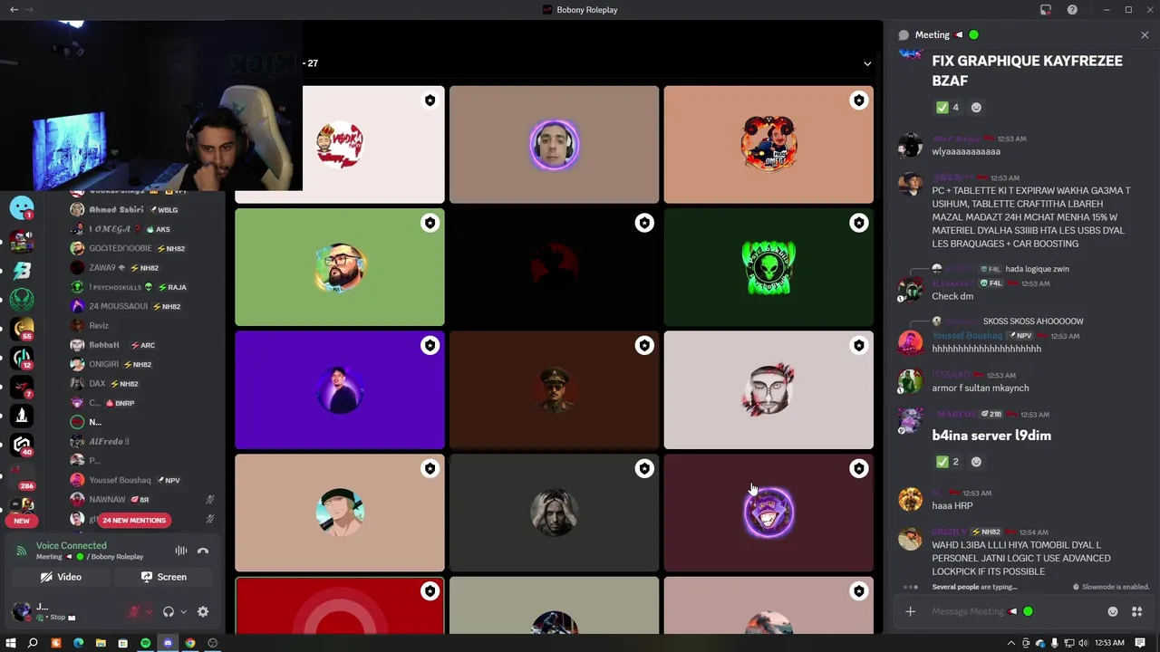Image resolution: width=1160 pixels, height=652 pixels.
Task: Open the noise suppression waveform icon
Action: click(181, 551)
